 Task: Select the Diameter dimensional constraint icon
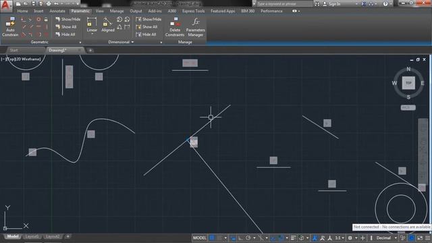coord(127,20)
